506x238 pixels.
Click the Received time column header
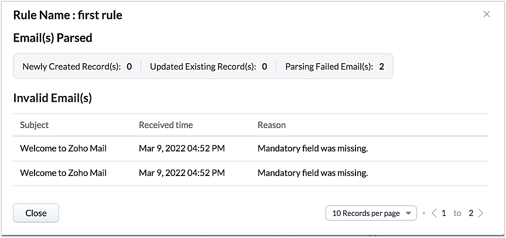pyautogui.click(x=166, y=125)
